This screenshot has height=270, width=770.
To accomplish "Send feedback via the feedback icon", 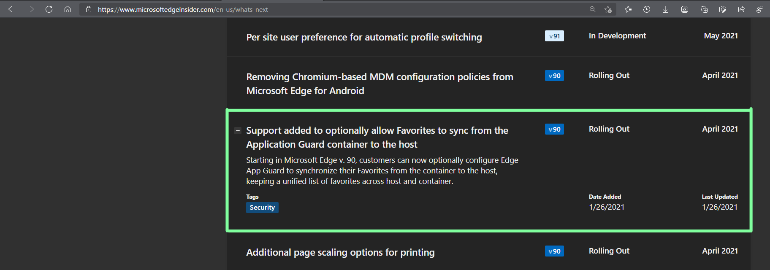I will click(x=760, y=9).
